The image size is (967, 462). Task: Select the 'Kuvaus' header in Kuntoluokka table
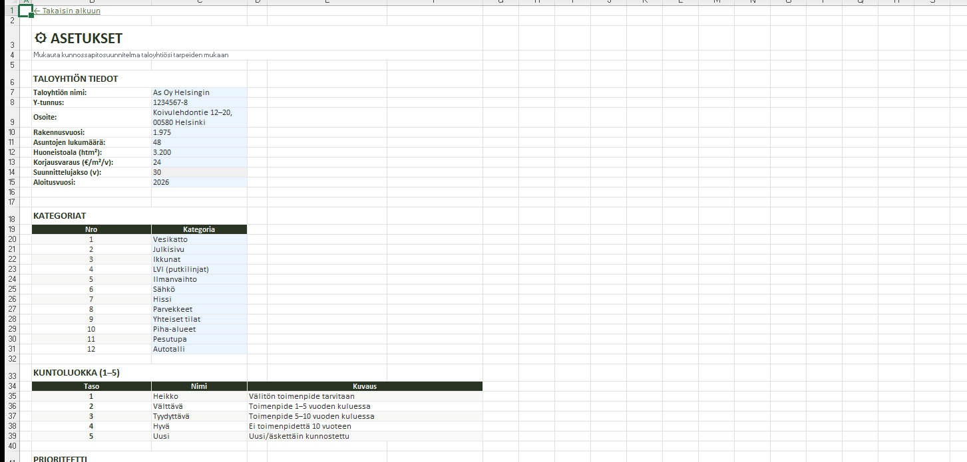click(364, 386)
